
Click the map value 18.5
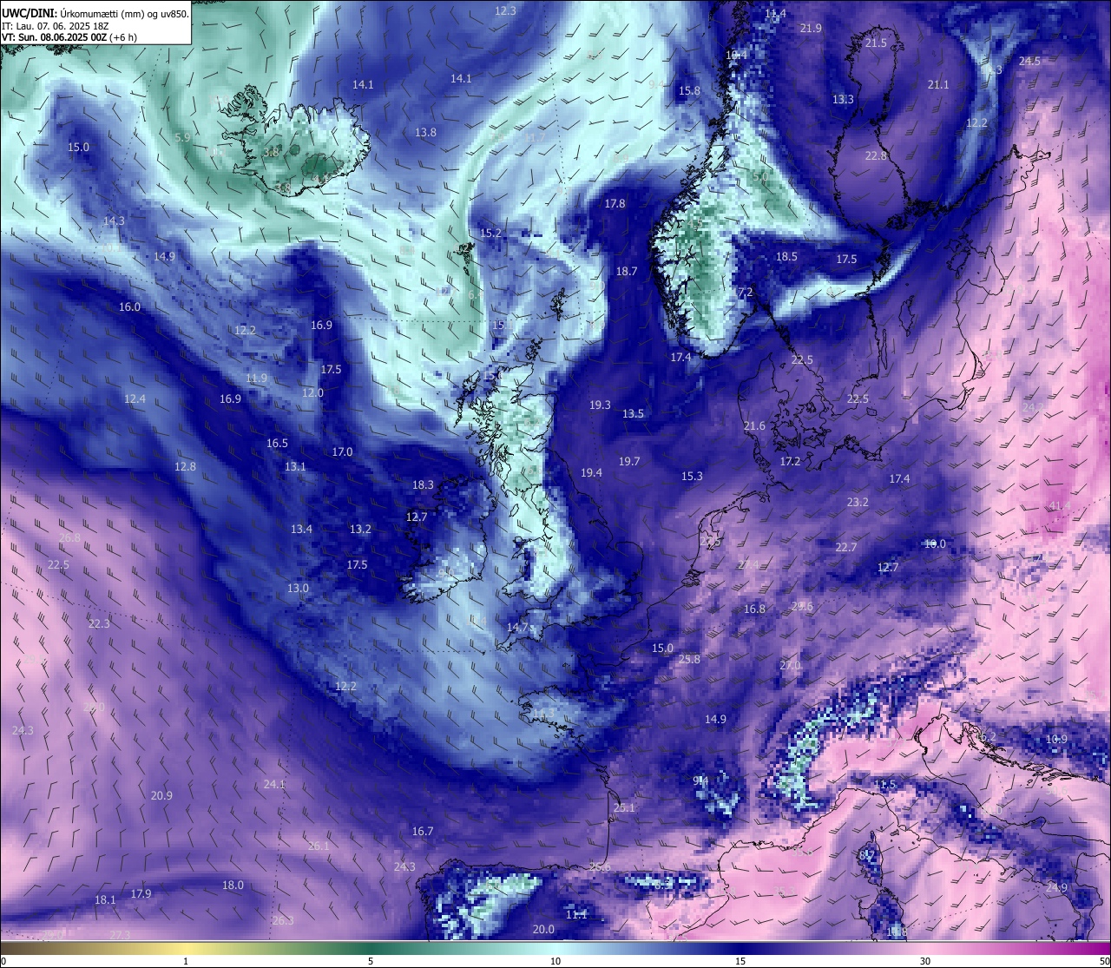click(786, 256)
